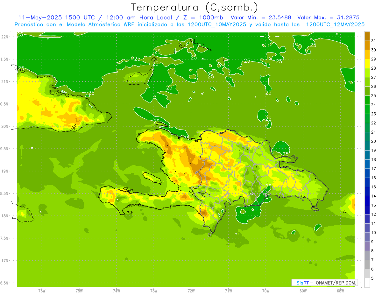Select the colorbar swatch between 22 and 23
This screenshot has height=295, width=382.
pyautogui.click(x=367, y=118)
